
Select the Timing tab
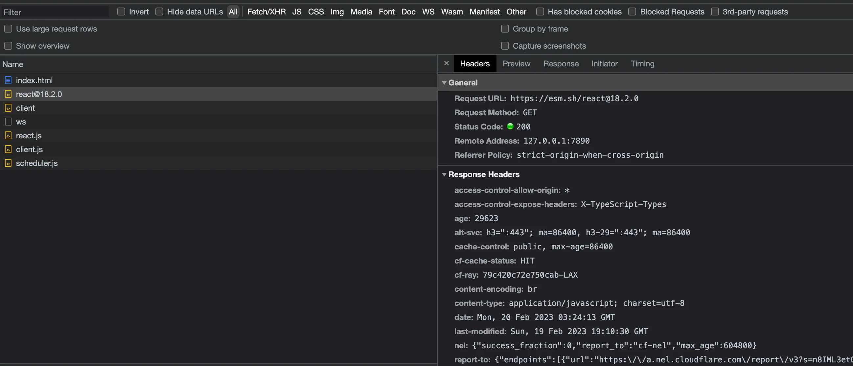coord(642,63)
